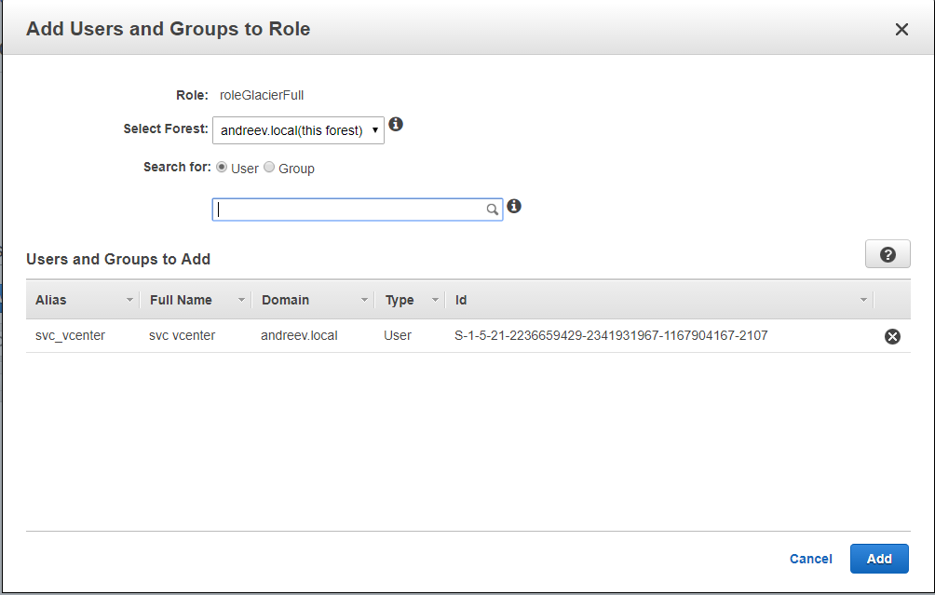Viewport: 935px width, 595px height.
Task: Remove svc_vcenter row with the X icon
Action: click(892, 336)
